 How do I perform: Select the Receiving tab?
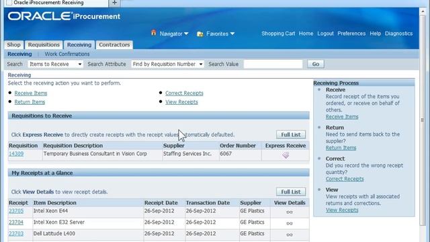tap(79, 45)
